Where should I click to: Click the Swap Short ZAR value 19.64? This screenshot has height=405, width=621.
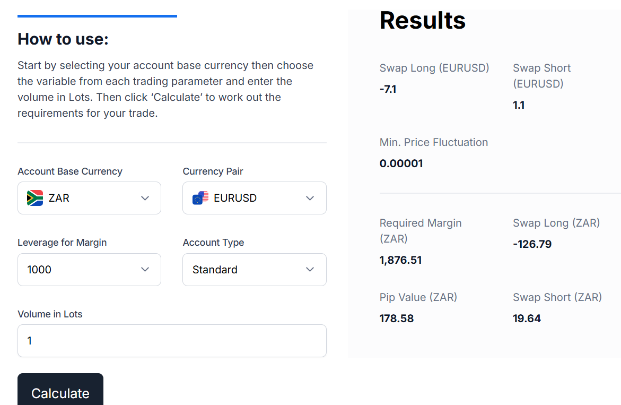tap(527, 318)
